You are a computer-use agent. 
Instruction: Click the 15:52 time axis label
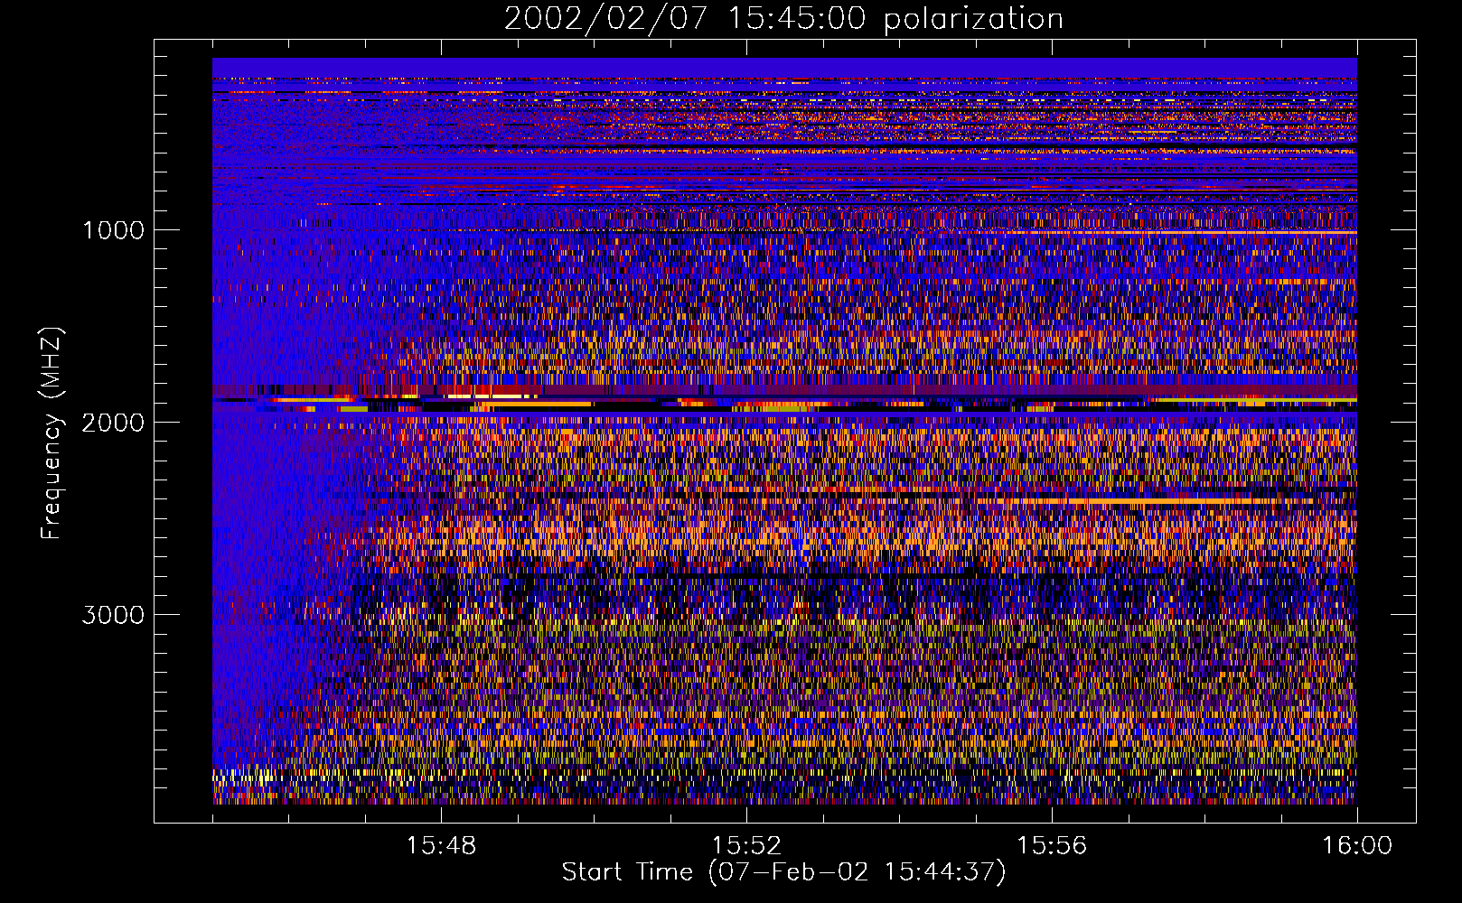746,846
